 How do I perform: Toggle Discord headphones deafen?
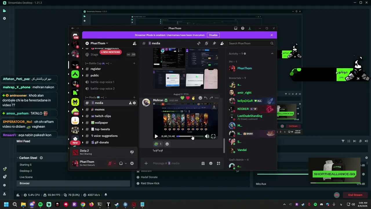point(121,163)
